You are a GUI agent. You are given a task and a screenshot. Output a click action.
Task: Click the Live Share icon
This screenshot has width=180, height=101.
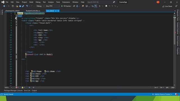pos(163,6)
